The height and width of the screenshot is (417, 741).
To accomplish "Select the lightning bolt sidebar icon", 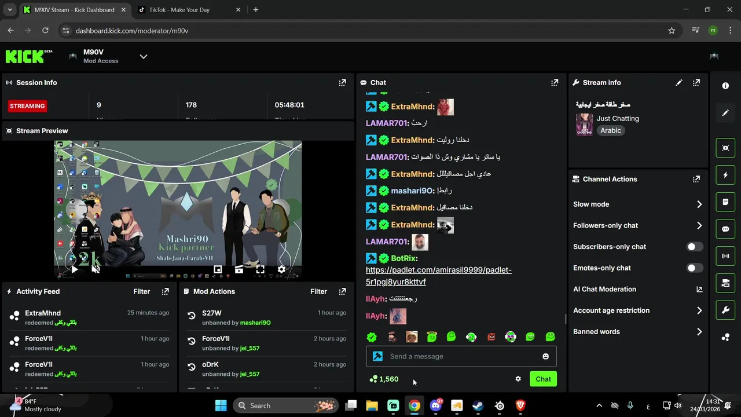I will click(725, 175).
